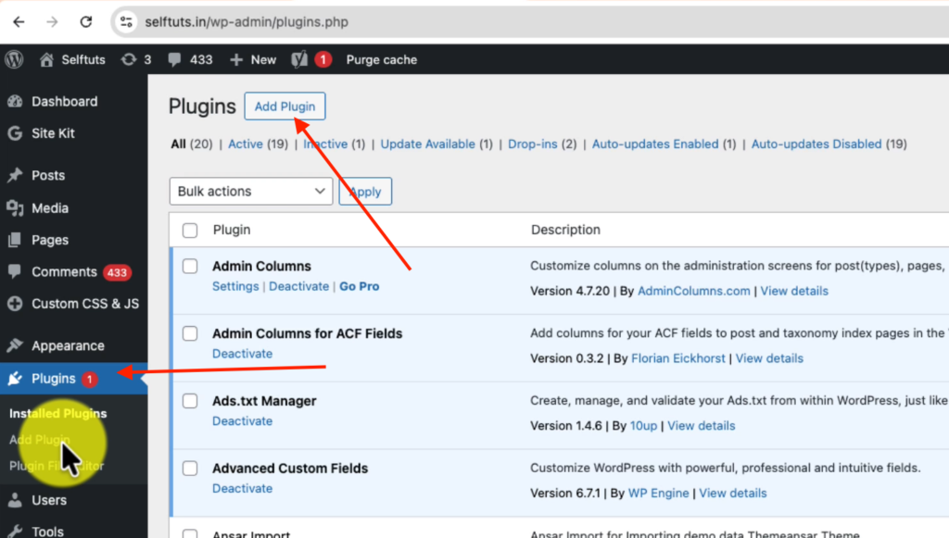Click the site info icon in address bar
The width and height of the screenshot is (949, 538).
pyautogui.click(x=128, y=21)
